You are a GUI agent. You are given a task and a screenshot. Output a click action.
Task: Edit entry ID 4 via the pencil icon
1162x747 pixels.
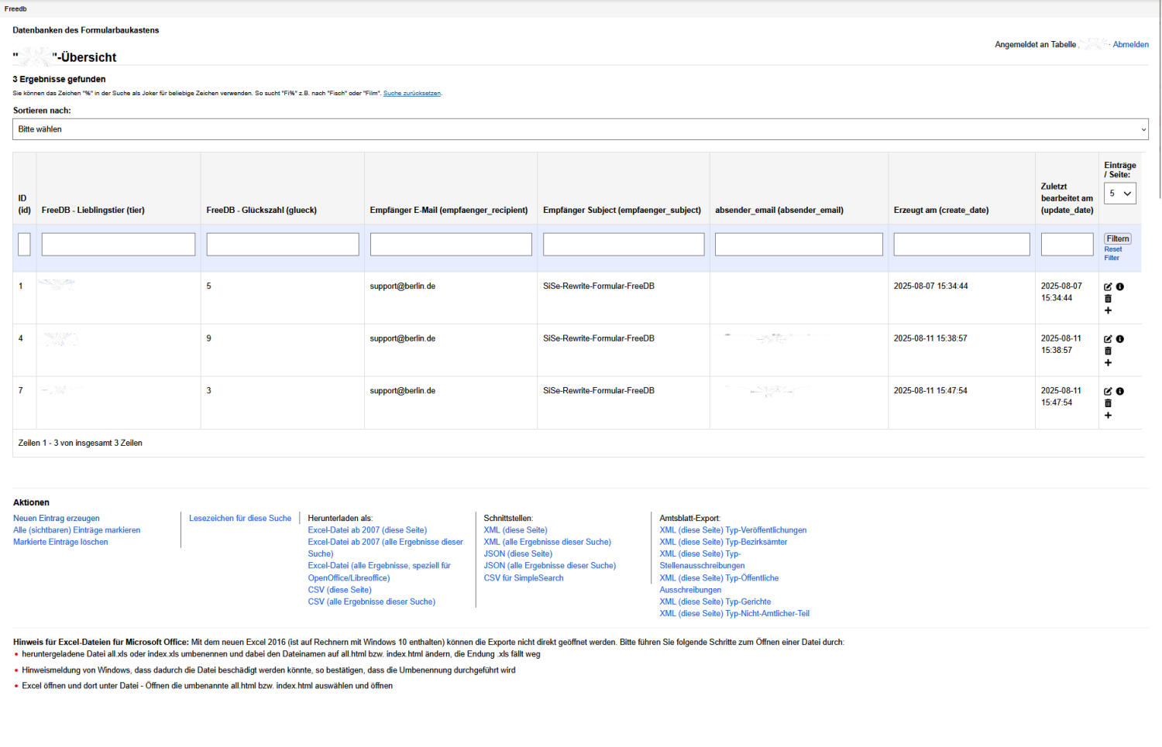tap(1108, 339)
